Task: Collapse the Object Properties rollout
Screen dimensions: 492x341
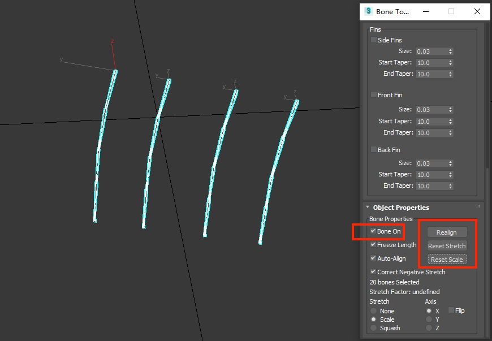Action: tap(368, 207)
